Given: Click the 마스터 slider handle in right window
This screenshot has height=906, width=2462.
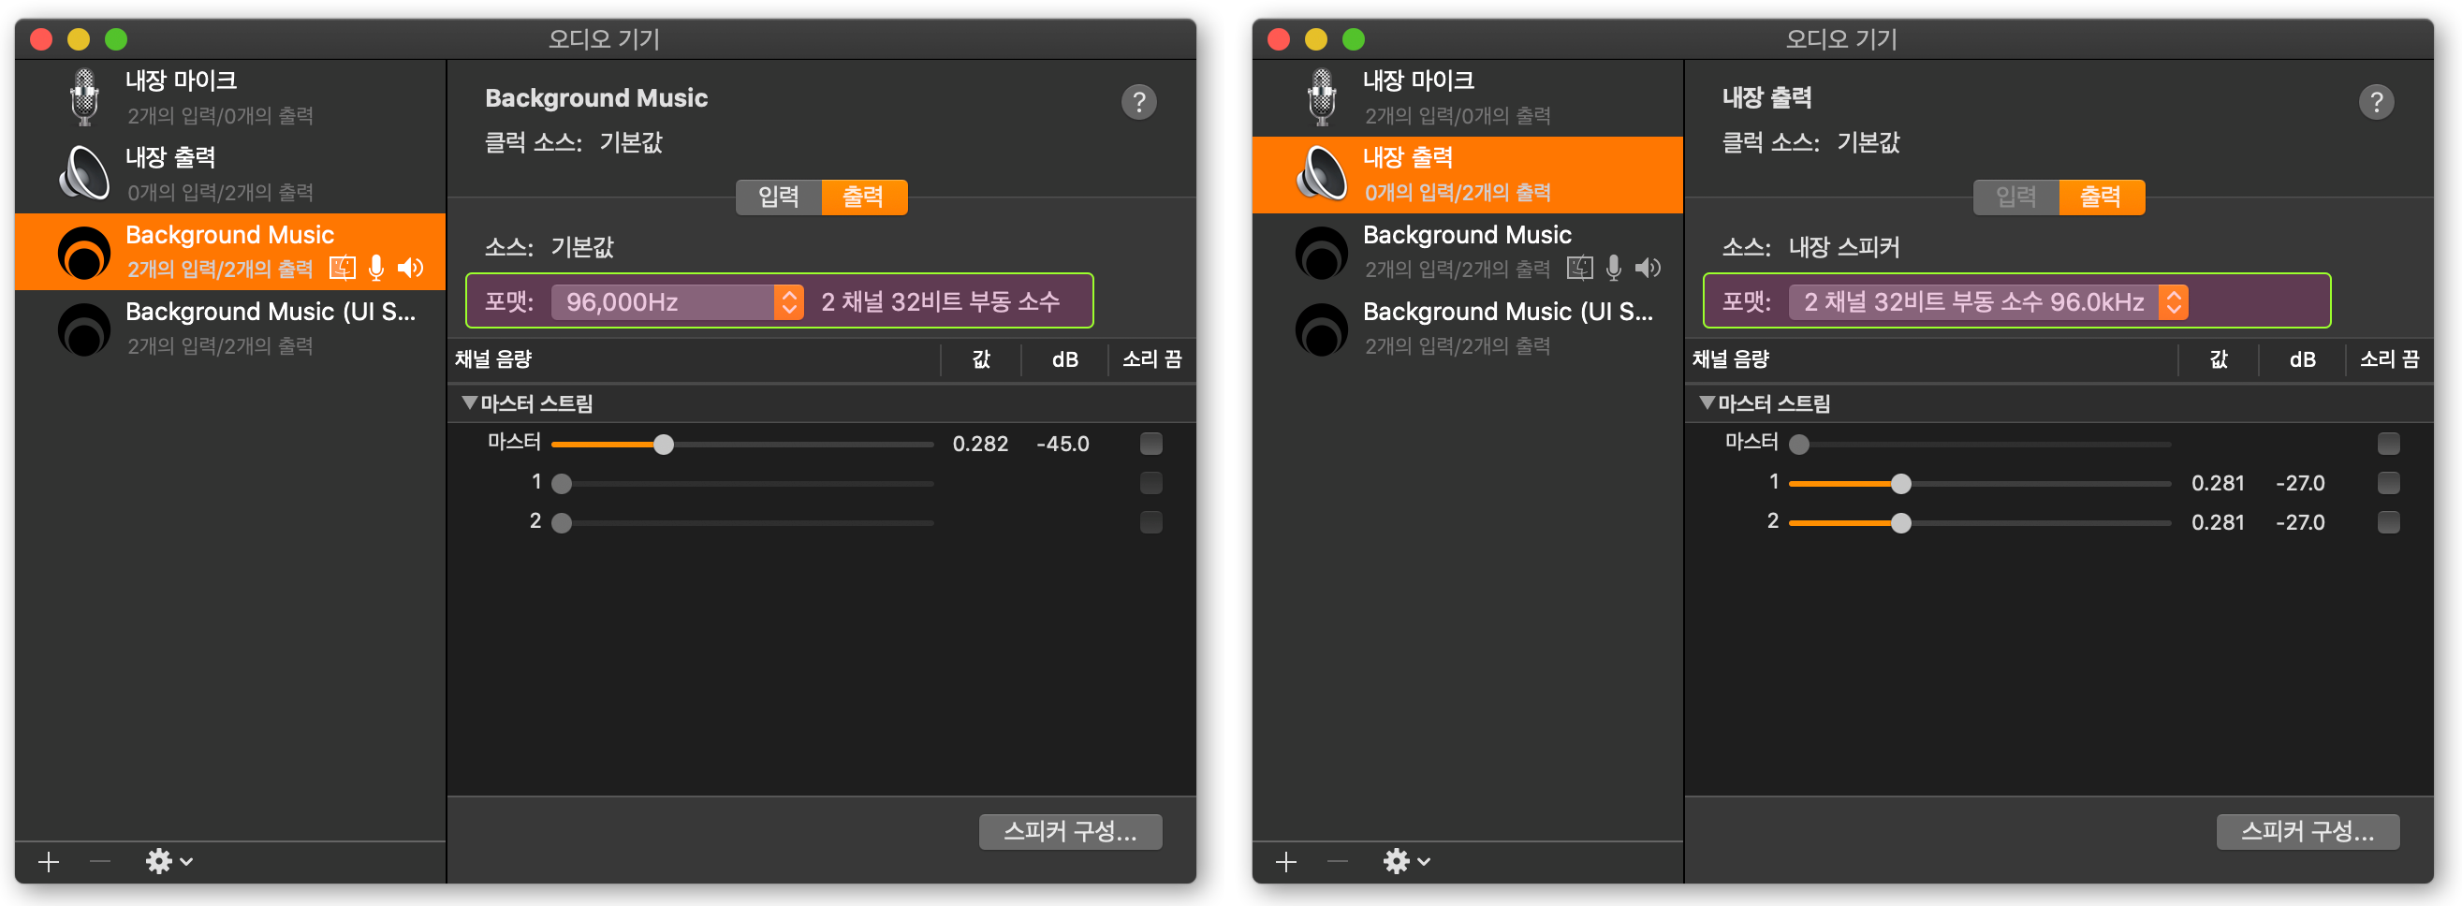Looking at the screenshot, I should (x=1799, y=445).
